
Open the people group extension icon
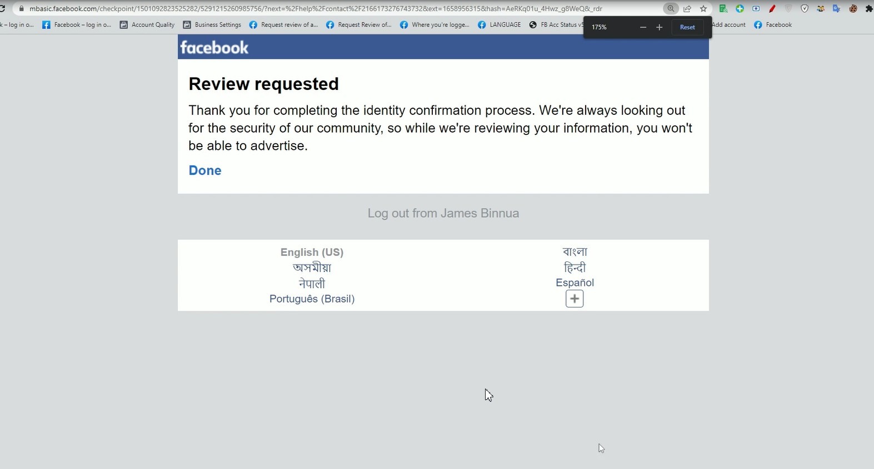pyautogui.click(x=820, y=9)
